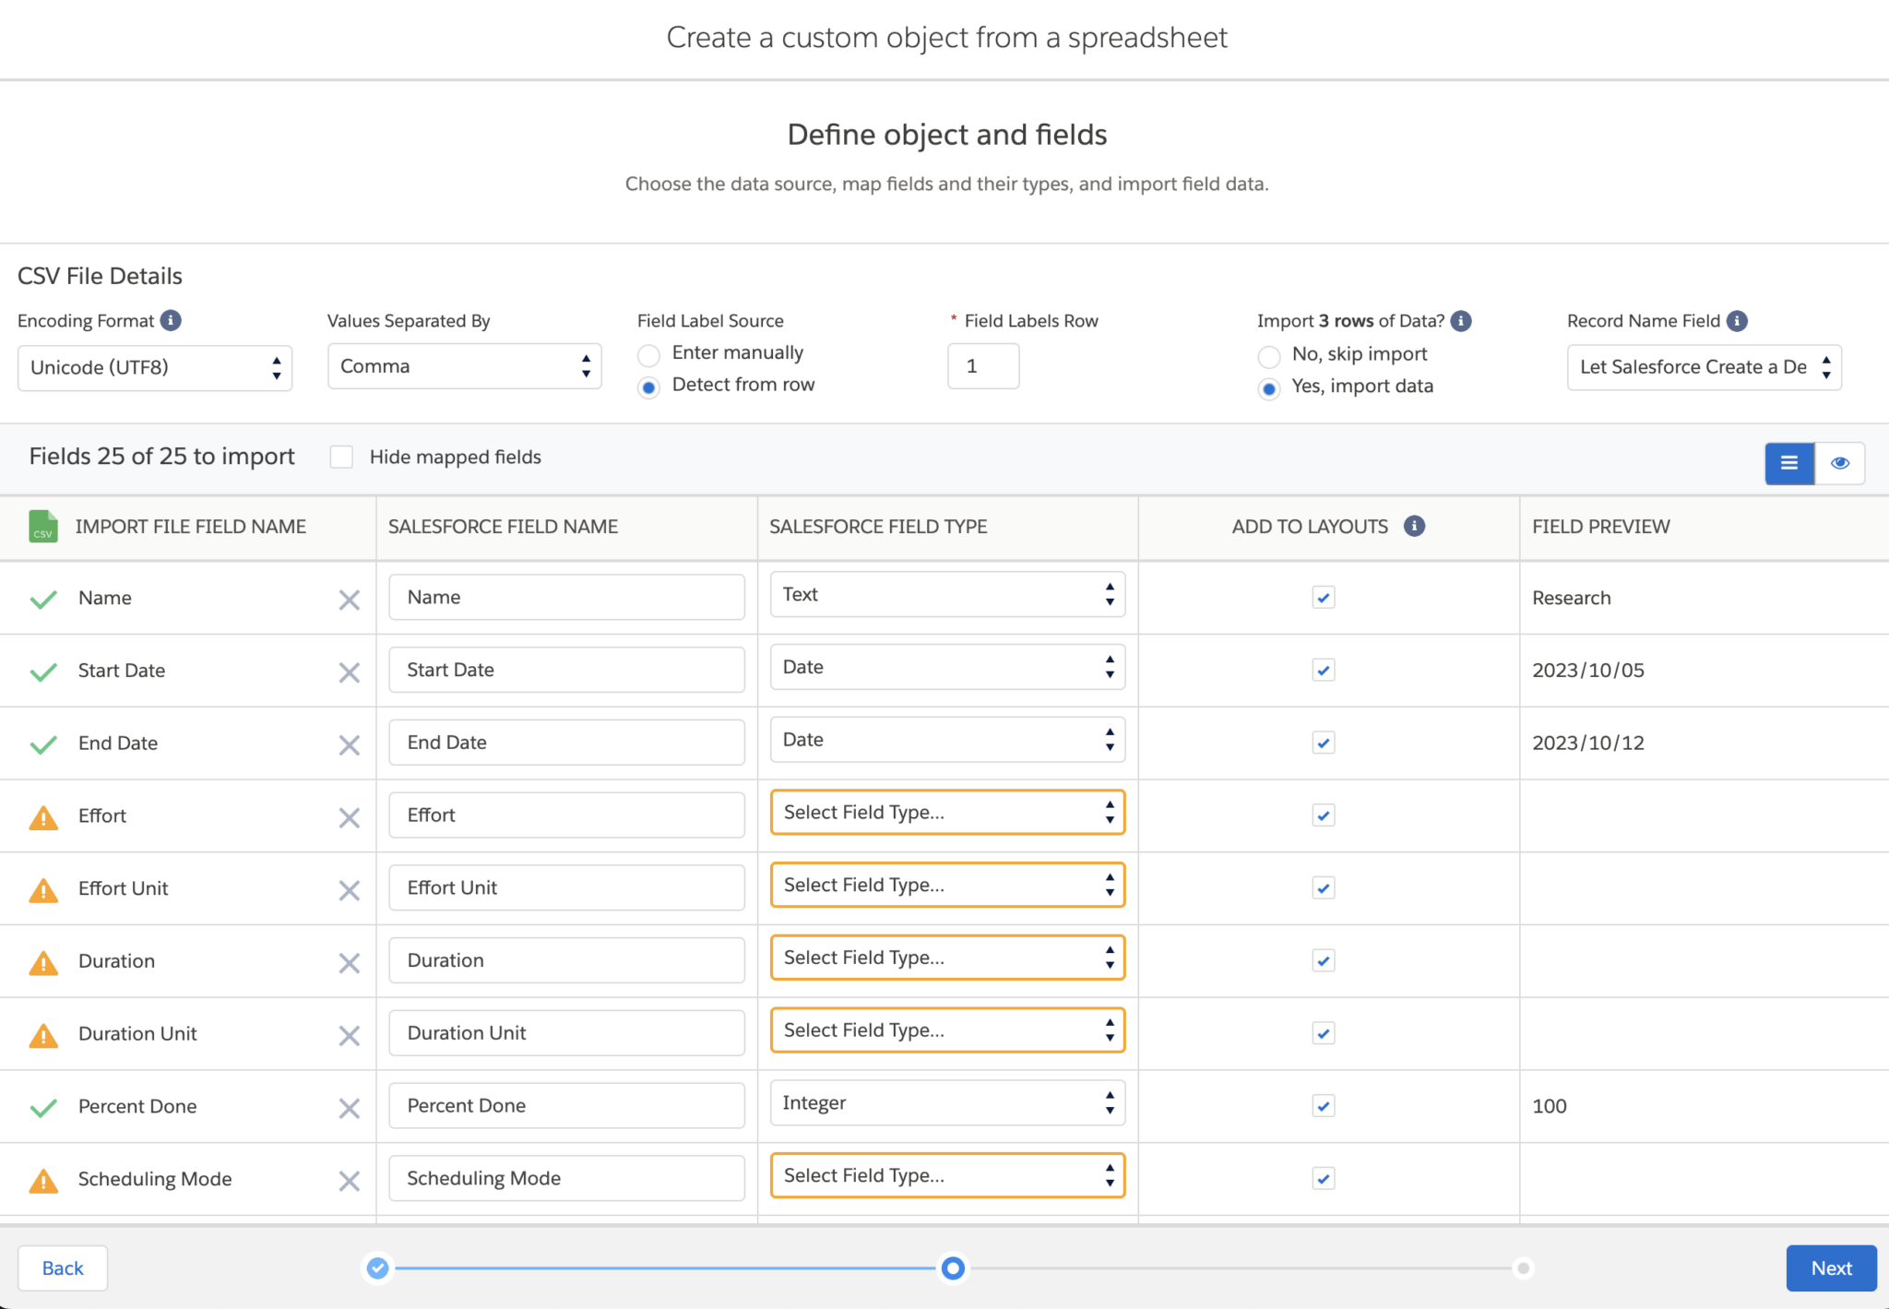
Task: Select the No, skip import radio button
Action: (x=1269, y=355)
